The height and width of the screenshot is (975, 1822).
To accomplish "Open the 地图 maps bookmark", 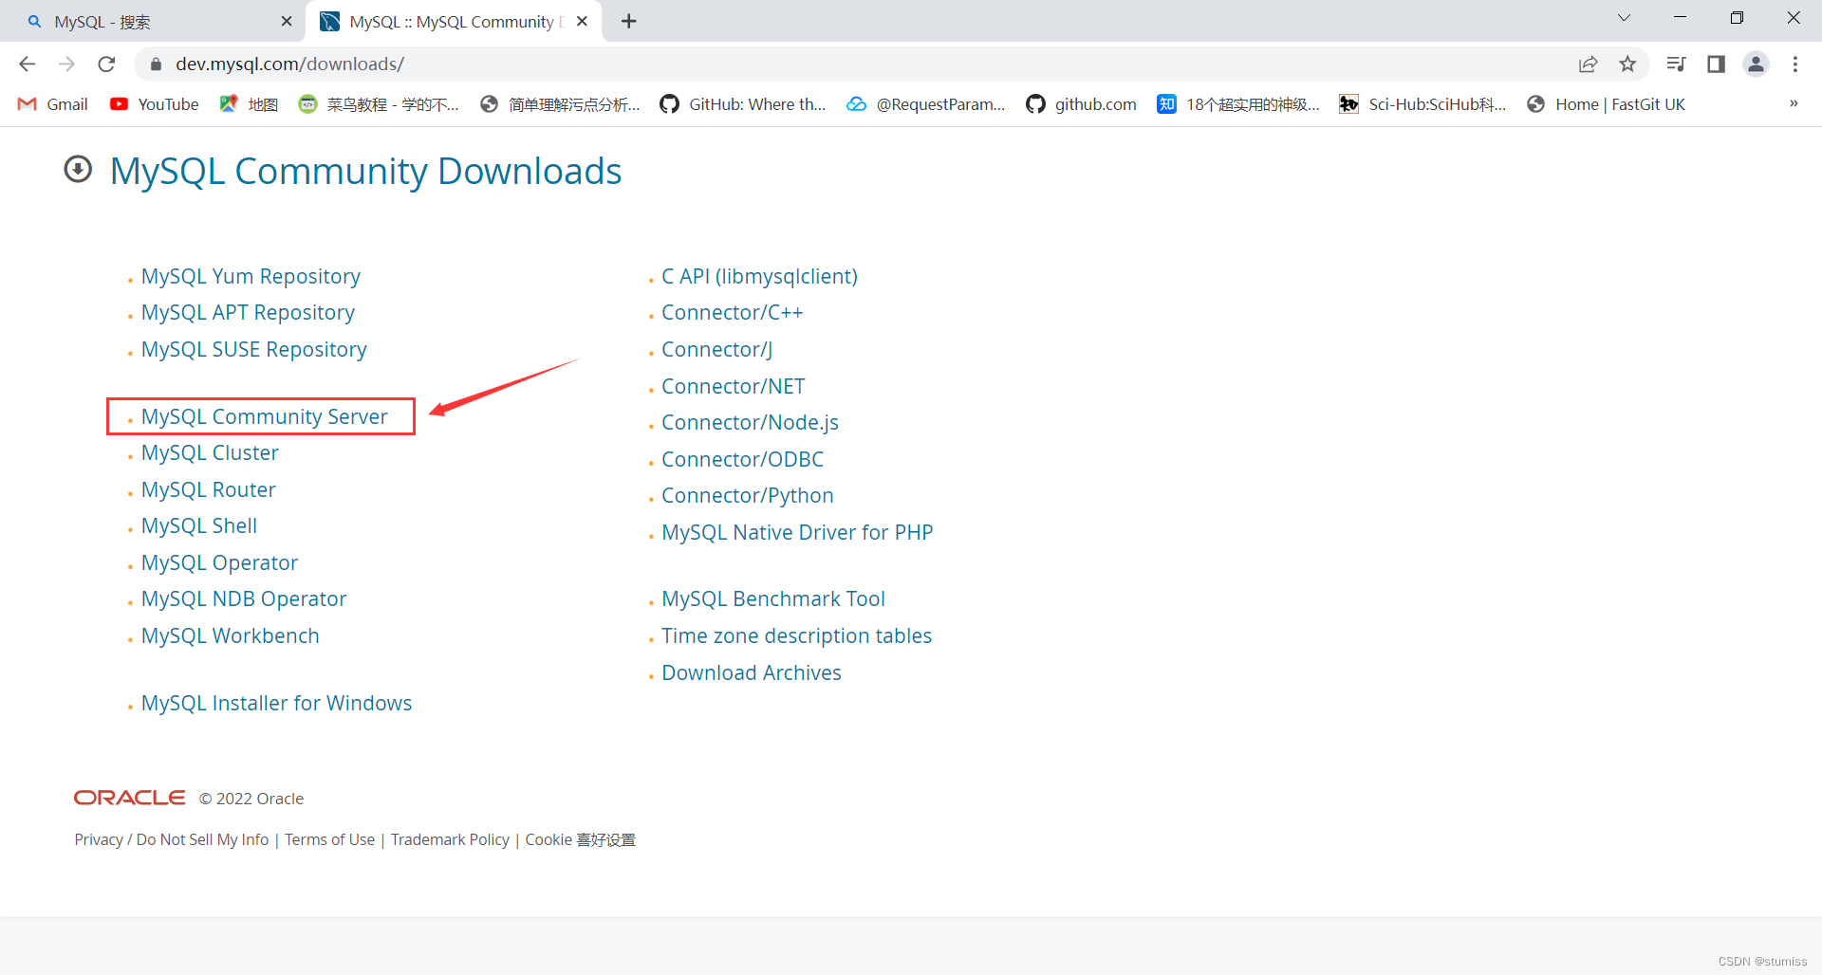I will point(249,104).
